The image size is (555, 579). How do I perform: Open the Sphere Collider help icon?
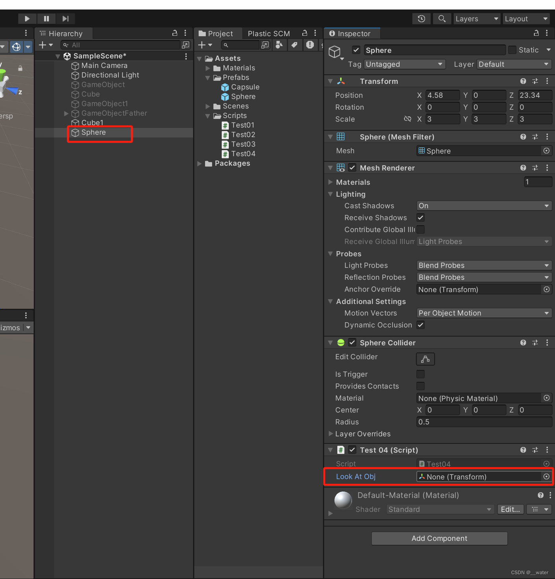coord(523,343)
